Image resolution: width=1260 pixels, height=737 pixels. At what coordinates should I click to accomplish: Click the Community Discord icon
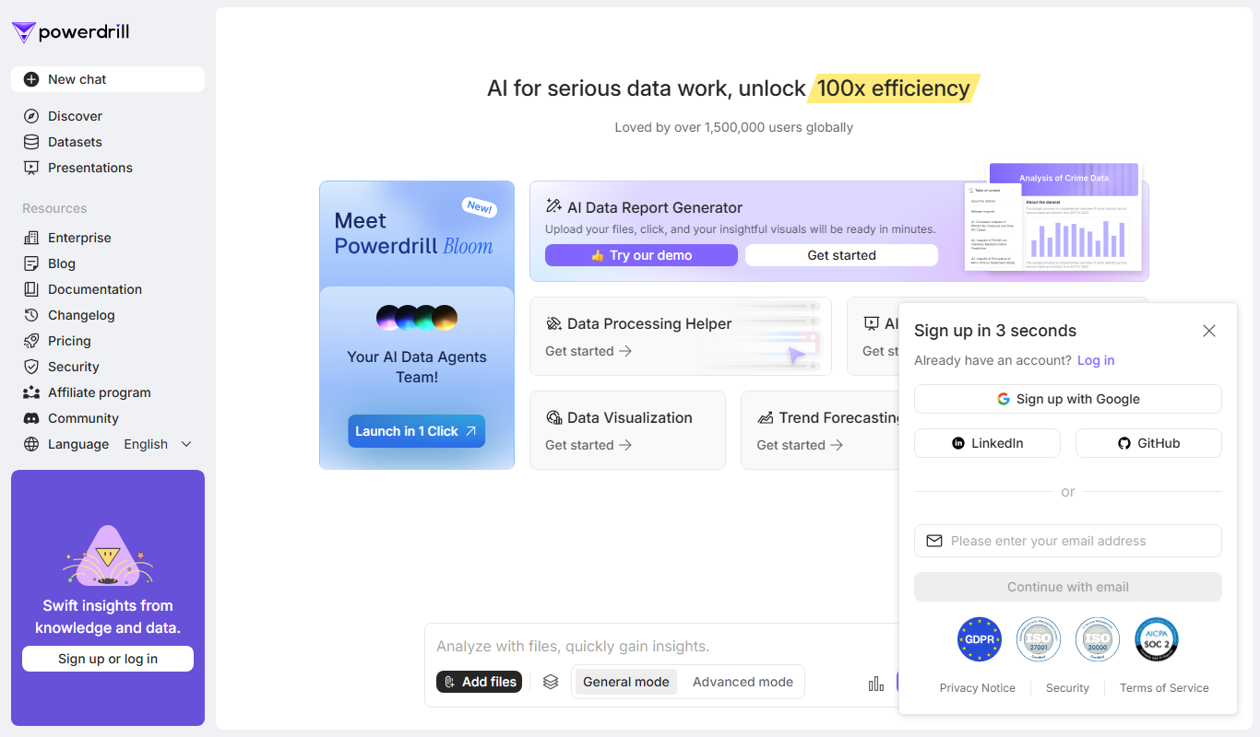click(x=31, y=418)
